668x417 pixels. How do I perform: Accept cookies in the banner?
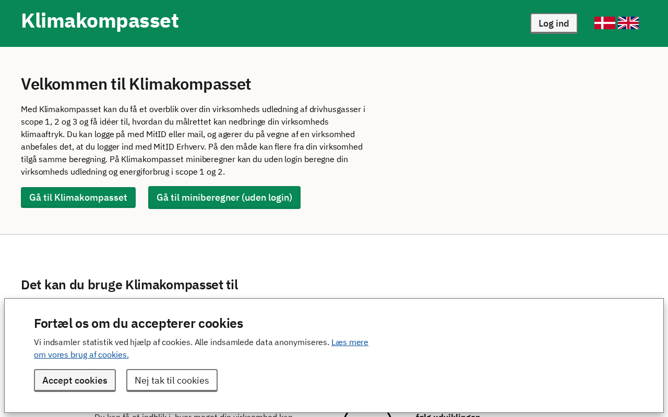[x=75, y=381]
